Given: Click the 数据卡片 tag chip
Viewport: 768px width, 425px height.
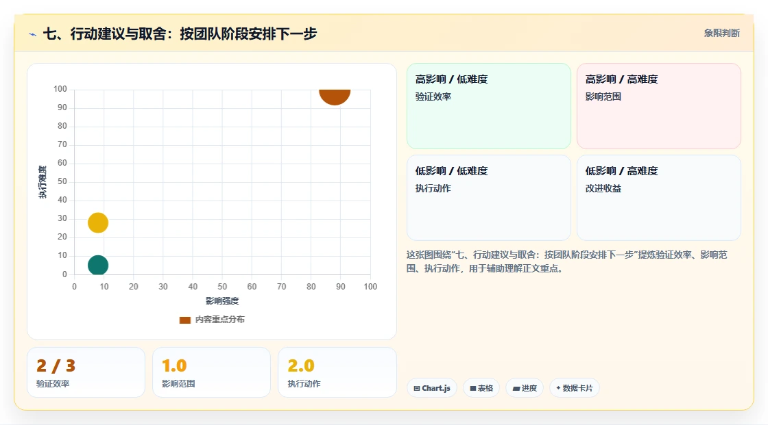Looking at the screenshot, I should 574,388.
